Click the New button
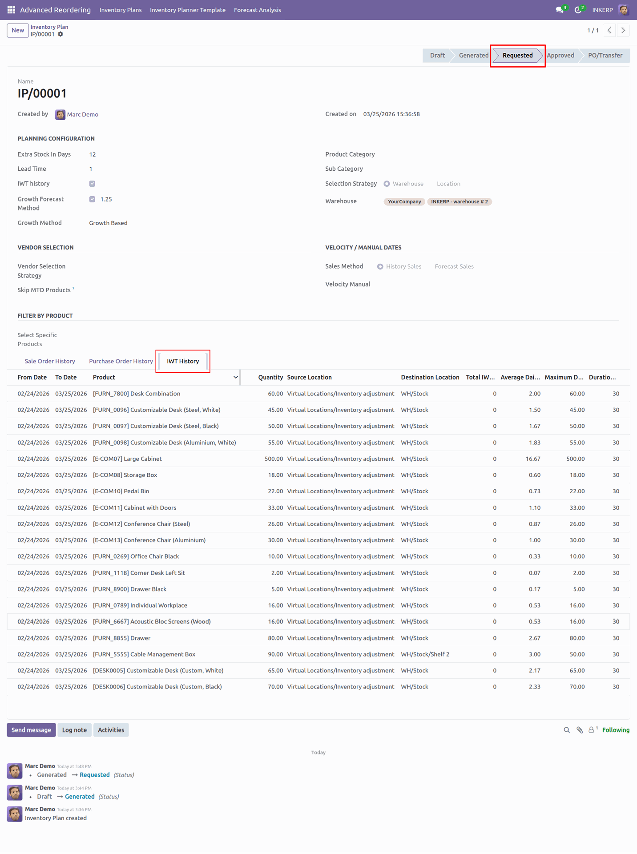This screenshot has height=854, width=637. (18, 30)
